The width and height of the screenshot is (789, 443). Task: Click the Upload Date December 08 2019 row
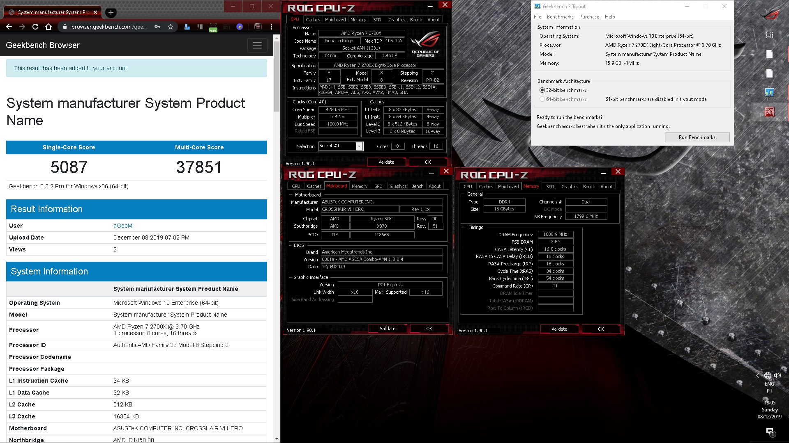[136, 237]
